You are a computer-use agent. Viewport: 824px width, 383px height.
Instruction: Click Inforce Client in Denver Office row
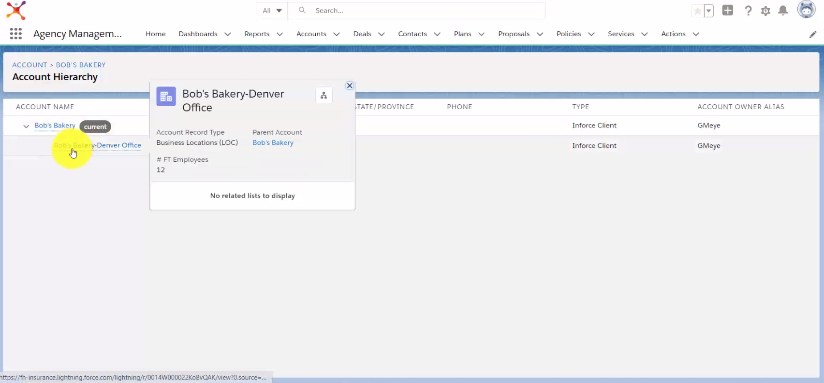594,146
